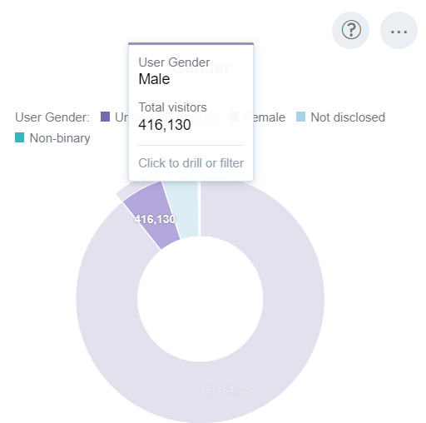Click the faded Female legend swatch

pos(235,117)
